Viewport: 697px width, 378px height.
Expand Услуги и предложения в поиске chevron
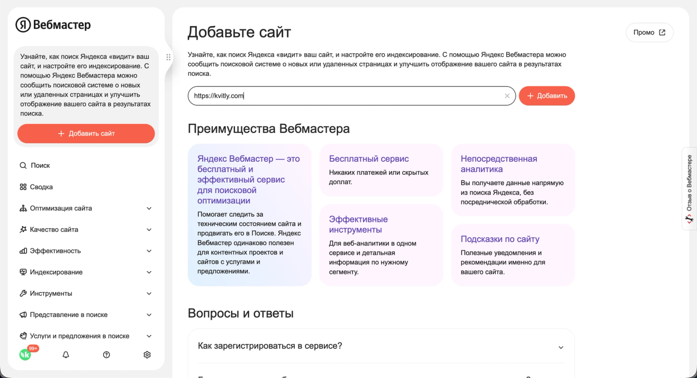pyautogui.click(x=149, y=336)
